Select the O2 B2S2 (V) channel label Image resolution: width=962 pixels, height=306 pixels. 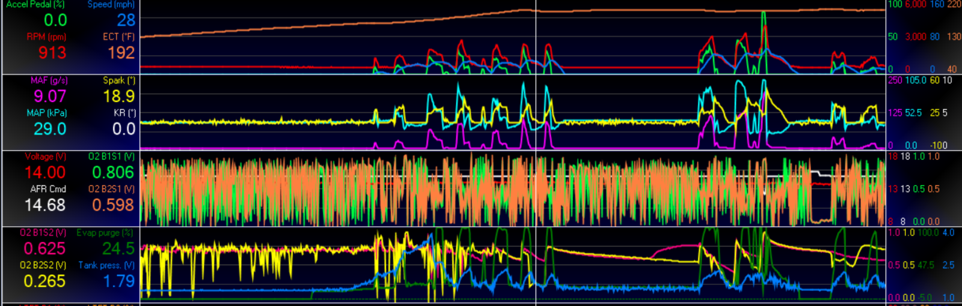tap(43, 265)
